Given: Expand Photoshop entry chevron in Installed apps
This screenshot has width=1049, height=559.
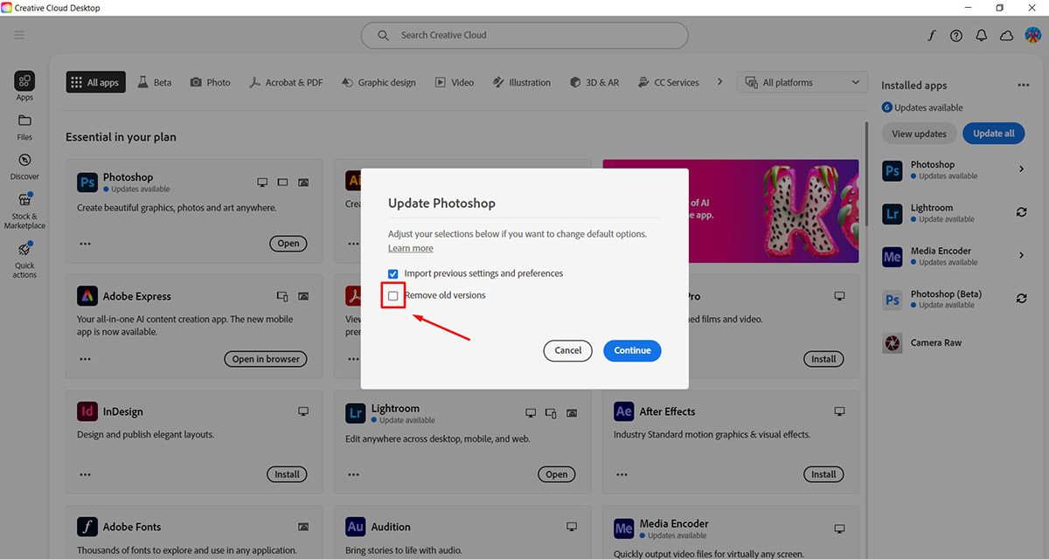Looking at the screenshot, I should (x=1021, y=169).
